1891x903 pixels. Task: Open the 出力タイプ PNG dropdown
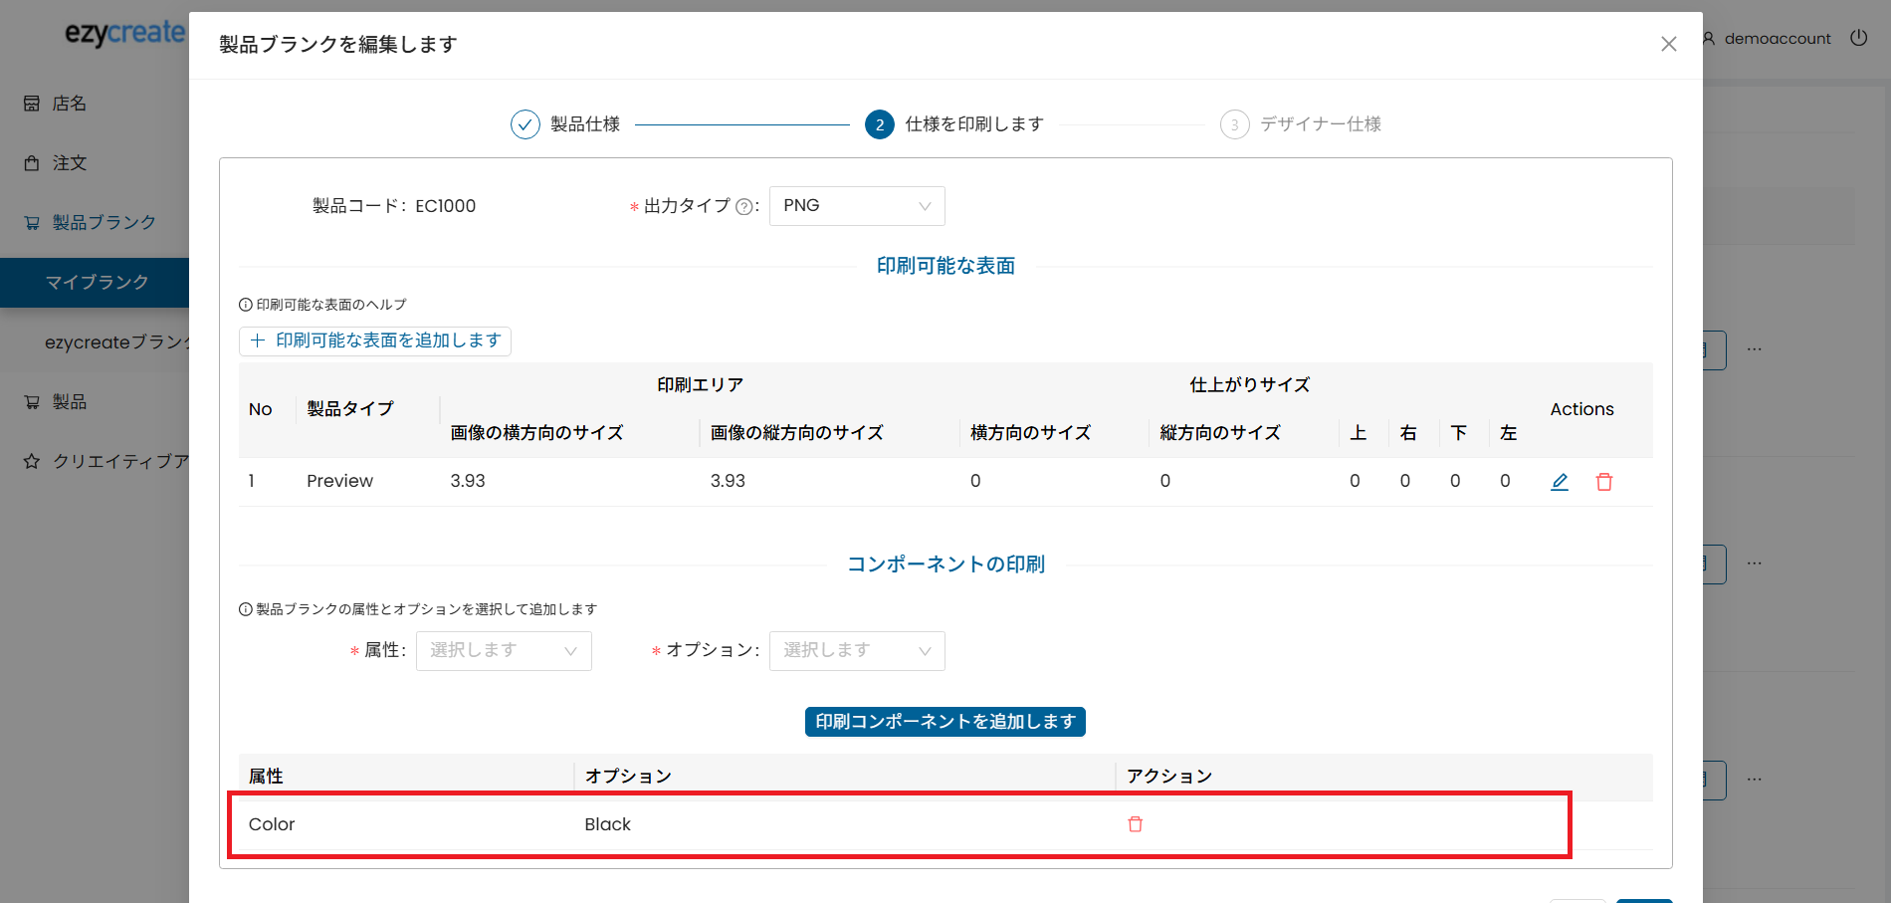click(x=856, y=206)
